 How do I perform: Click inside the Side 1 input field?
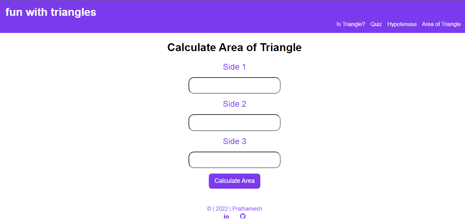(x=234, y=85)
